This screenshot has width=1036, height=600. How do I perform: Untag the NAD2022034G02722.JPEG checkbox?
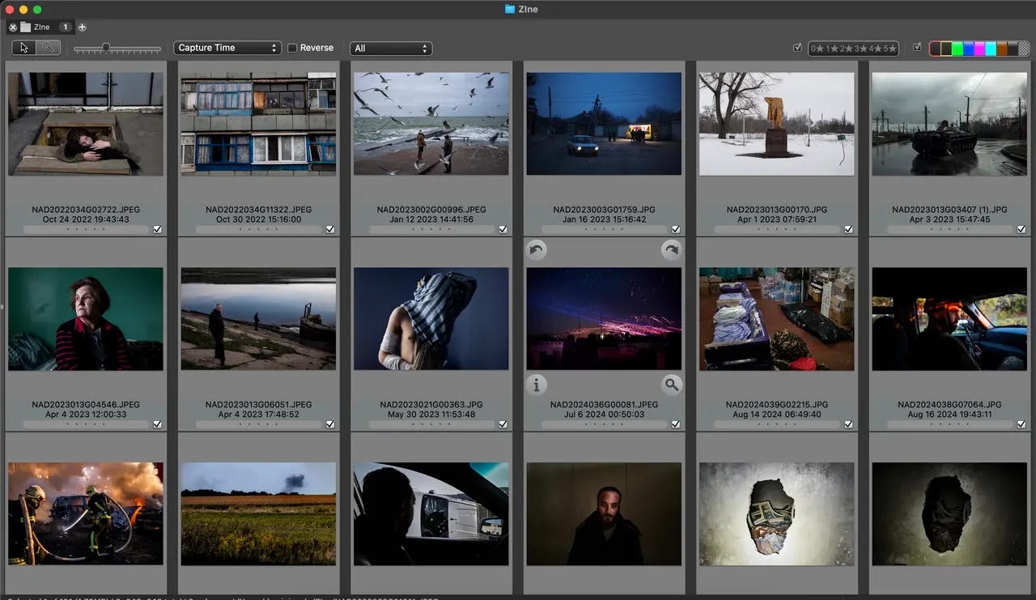tap(157, 229)
